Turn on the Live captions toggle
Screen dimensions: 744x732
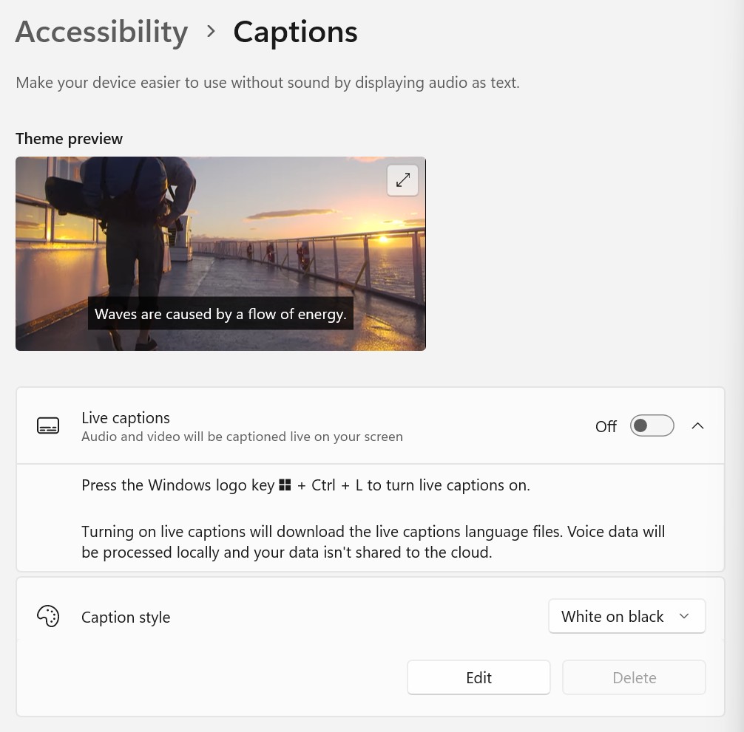[652, 426]
